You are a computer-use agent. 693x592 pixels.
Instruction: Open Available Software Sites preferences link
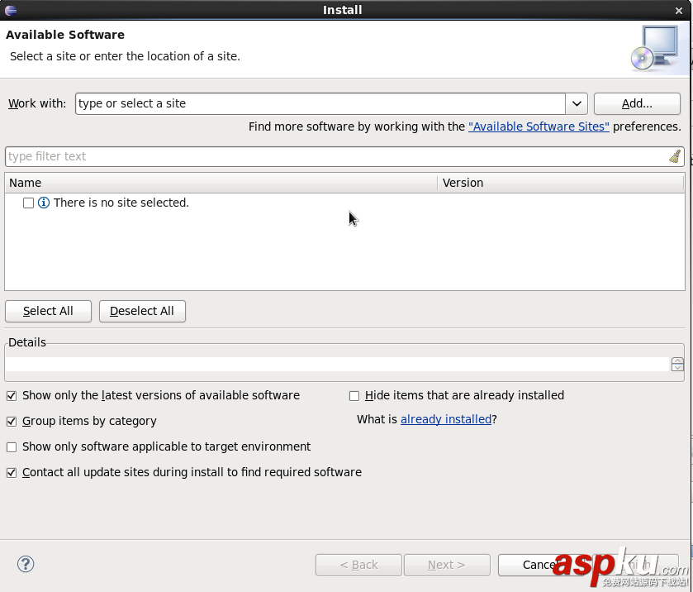(x=539, y=127)
